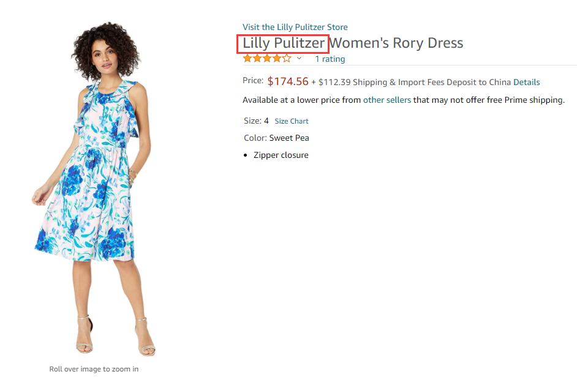Click the Available at a lower price text
The height and width of the screenshot is (377, 577).
tap(301, 100)
